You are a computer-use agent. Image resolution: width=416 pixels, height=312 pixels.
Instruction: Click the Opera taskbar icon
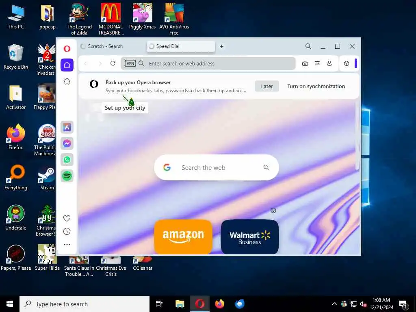[200, 304]
